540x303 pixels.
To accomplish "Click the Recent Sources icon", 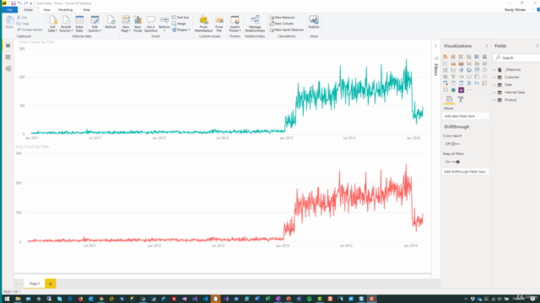I will pos(66,24).
